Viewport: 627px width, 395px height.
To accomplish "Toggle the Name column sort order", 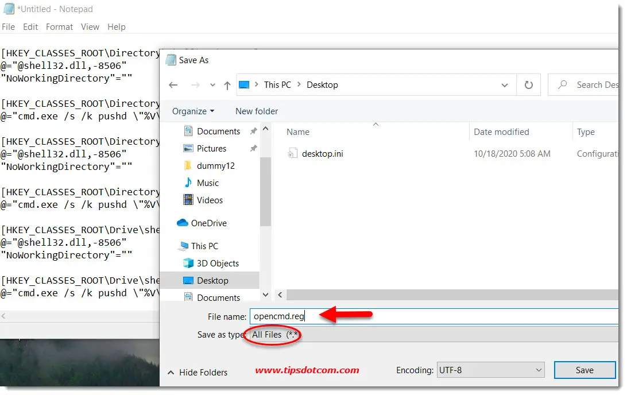I will [x=298, y=131].
